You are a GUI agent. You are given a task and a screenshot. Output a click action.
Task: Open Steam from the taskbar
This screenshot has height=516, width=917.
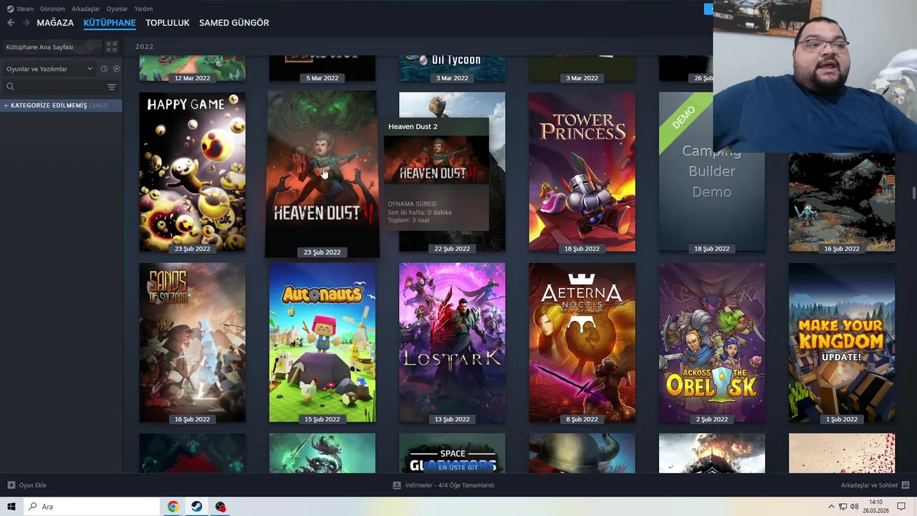(x=196, y=507)
